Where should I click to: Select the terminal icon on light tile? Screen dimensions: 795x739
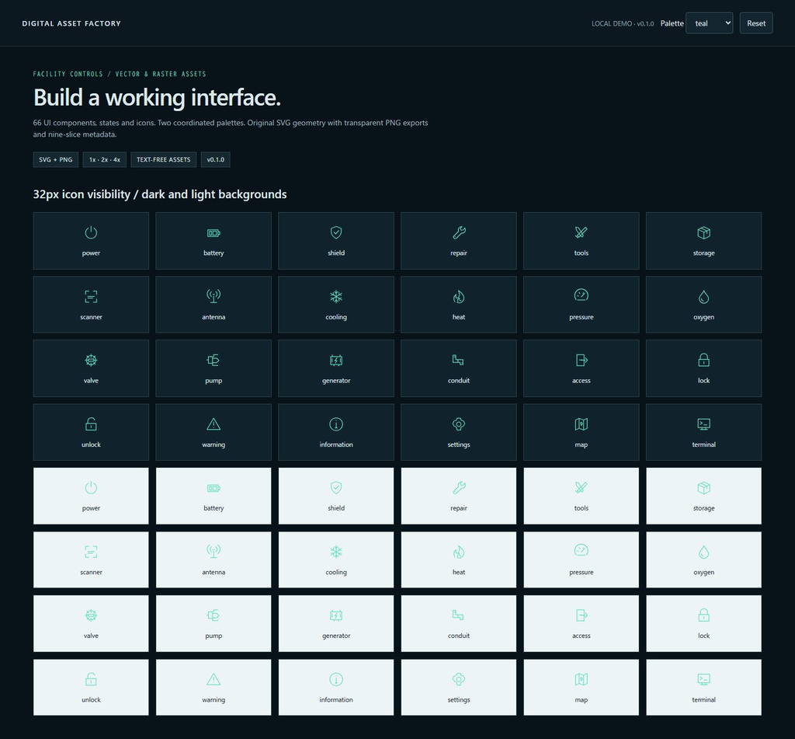click(703, 679)
